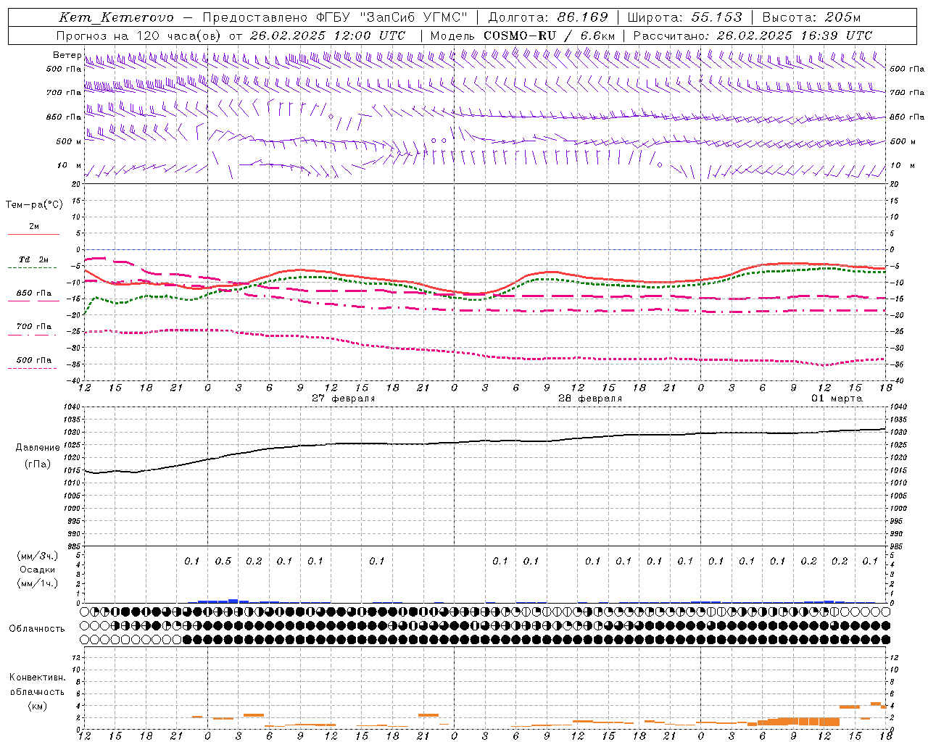Click the Конвективн. panel label

point(37,678)
